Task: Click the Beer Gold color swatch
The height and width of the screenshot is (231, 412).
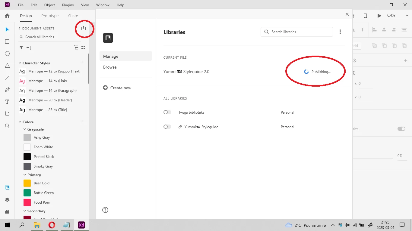Action: (x=27, y=183)
